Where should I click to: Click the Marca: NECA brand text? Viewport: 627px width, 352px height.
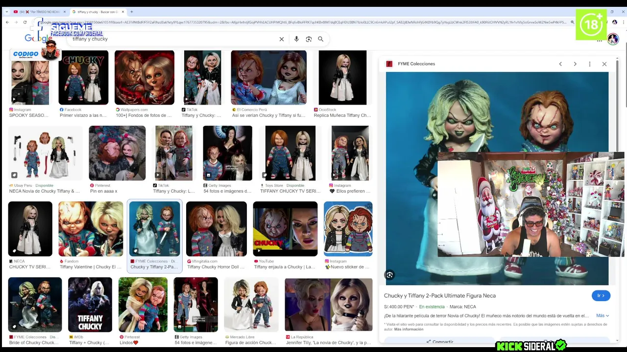(x=463, y=307)
